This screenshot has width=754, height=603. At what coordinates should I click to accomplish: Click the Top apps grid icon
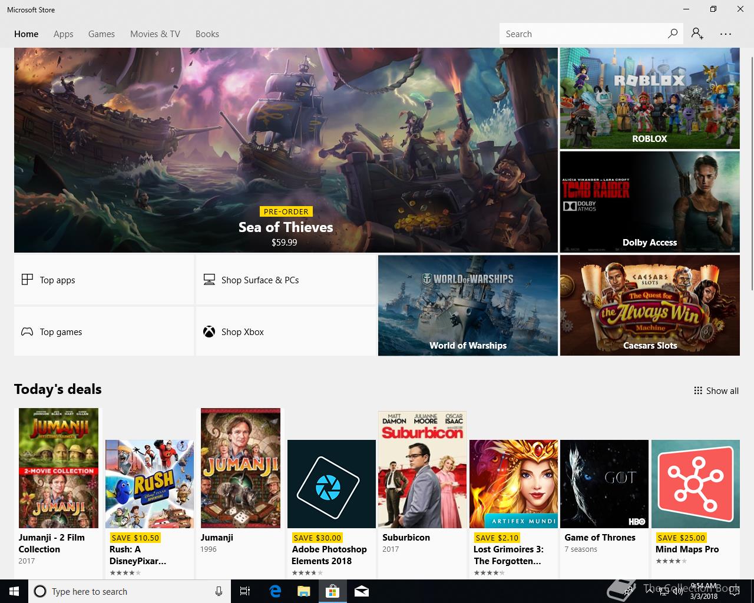27,280
